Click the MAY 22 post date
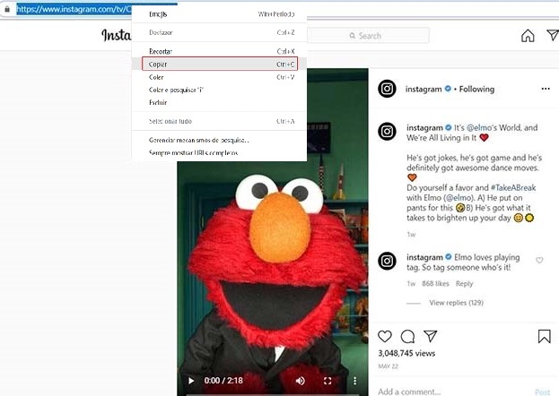This screenshot has height=396, width=559. 388,366
